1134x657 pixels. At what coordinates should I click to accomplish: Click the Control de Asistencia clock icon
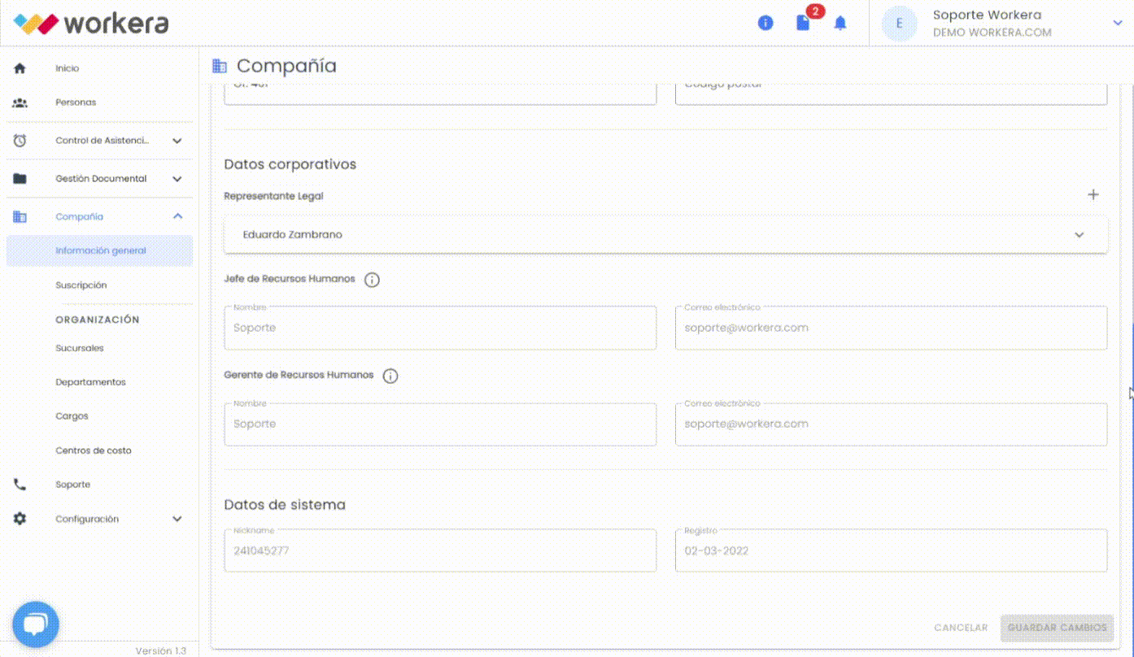(20, 141)
